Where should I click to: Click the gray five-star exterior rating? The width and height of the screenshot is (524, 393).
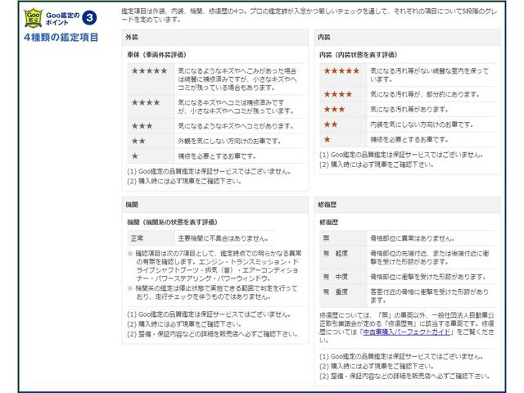pos(149,72)
